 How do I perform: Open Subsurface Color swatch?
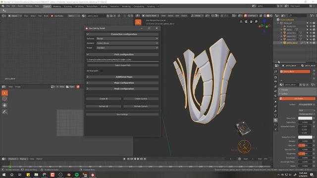pos(305,137)
